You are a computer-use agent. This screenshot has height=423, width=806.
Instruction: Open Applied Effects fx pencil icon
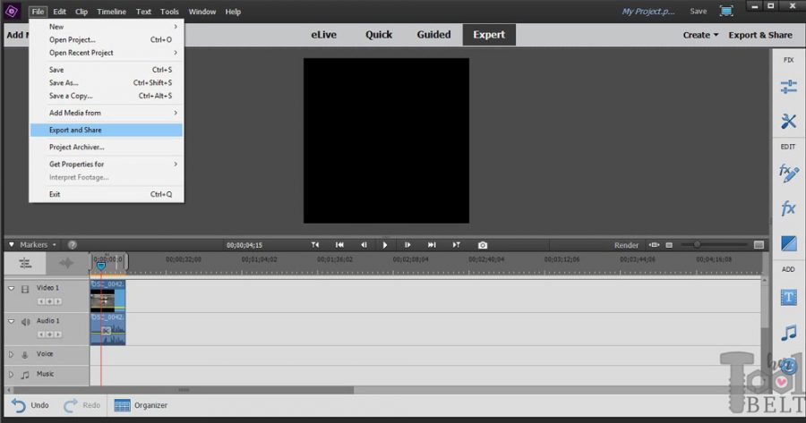[788, 173]
